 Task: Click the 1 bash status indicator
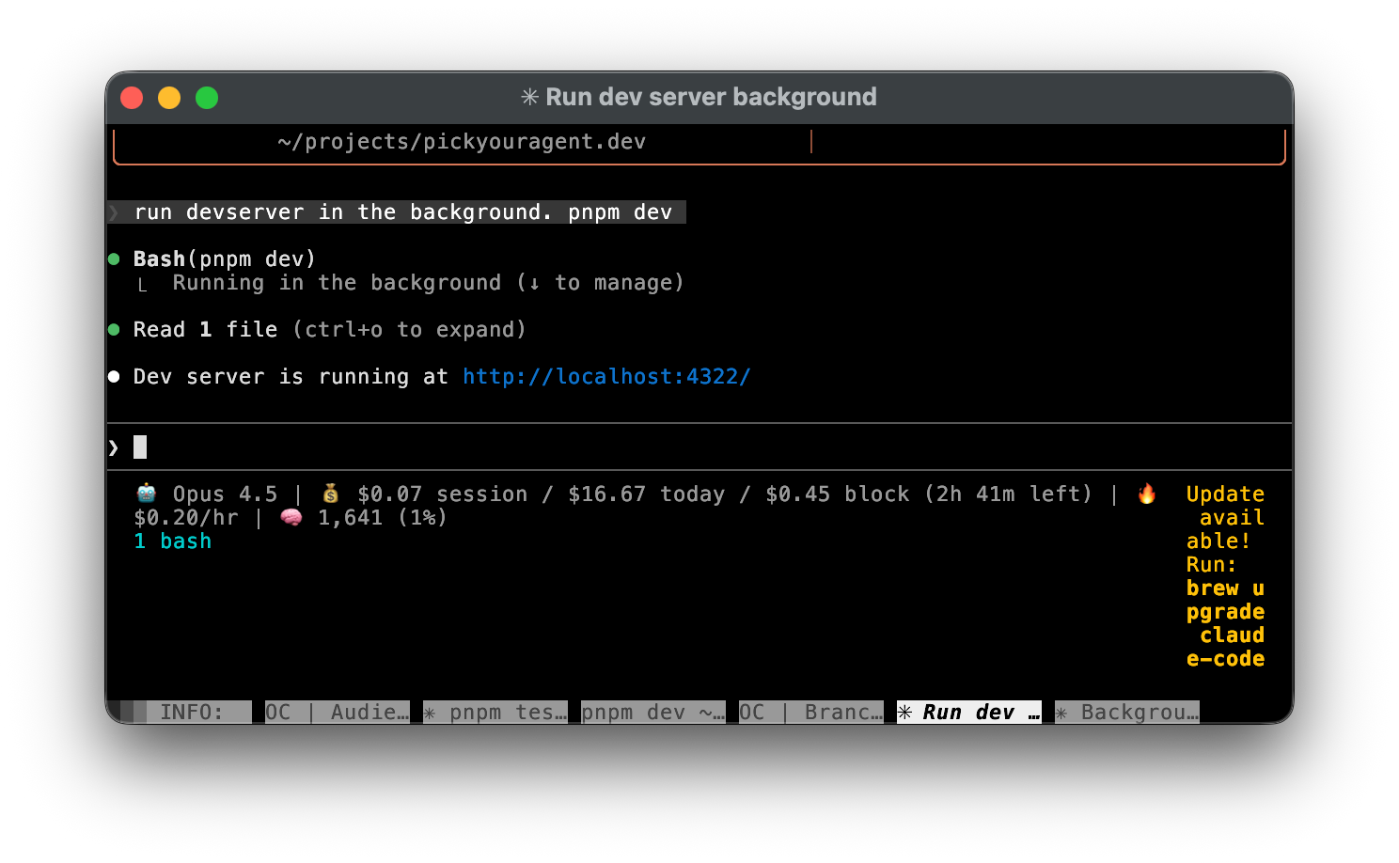pos(172,541)
